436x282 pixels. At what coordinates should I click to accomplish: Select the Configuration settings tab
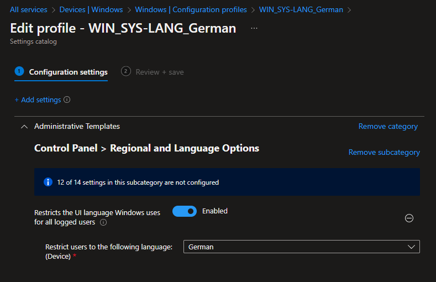click(68, 72)
